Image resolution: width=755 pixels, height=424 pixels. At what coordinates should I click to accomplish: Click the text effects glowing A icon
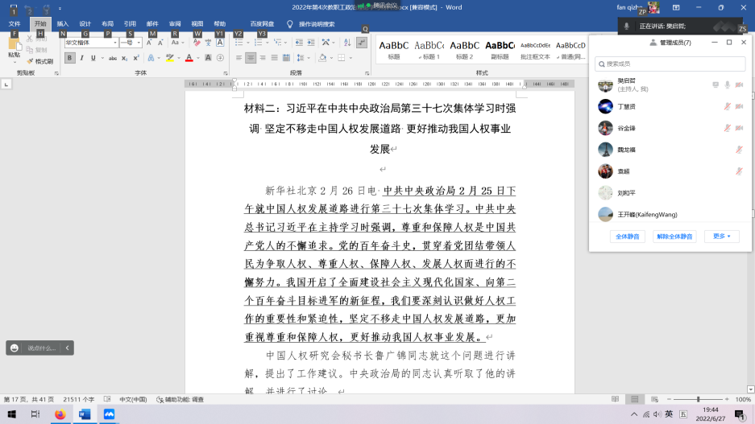tap(151, 58)
